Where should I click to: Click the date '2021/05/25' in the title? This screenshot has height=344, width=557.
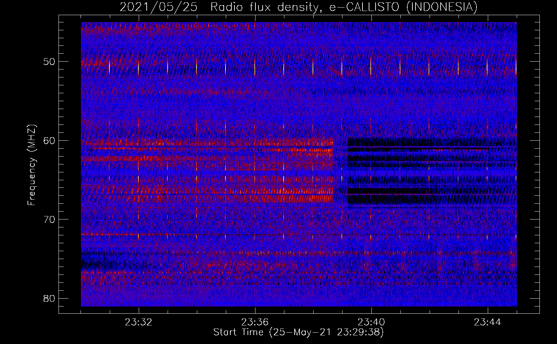click(159, 7)
